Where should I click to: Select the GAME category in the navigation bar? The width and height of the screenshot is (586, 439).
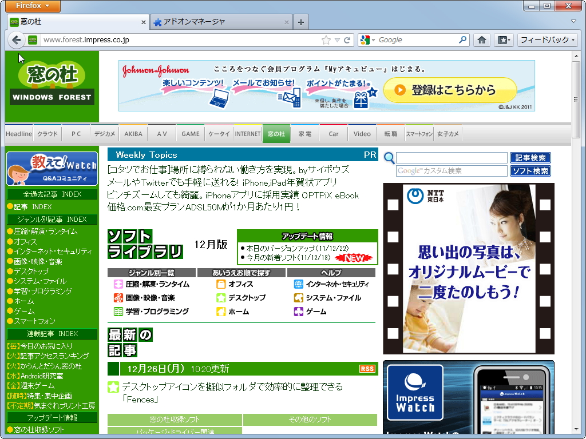coord(191,133)
